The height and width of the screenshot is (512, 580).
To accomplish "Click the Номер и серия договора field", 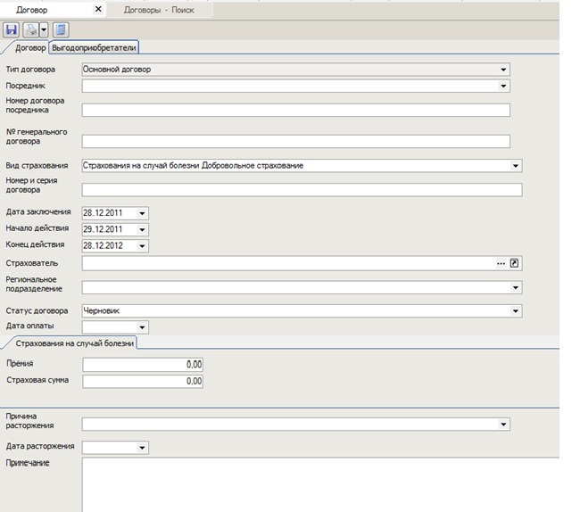I will pyautogui.click(x=302, y=189).
